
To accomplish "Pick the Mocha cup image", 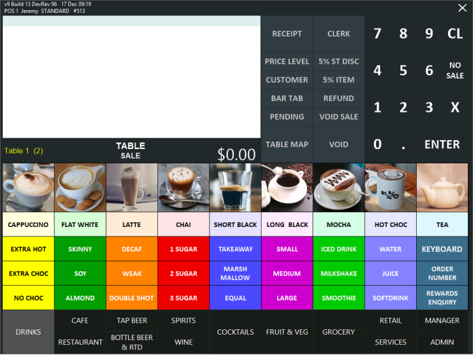I will tap(338, 188).
